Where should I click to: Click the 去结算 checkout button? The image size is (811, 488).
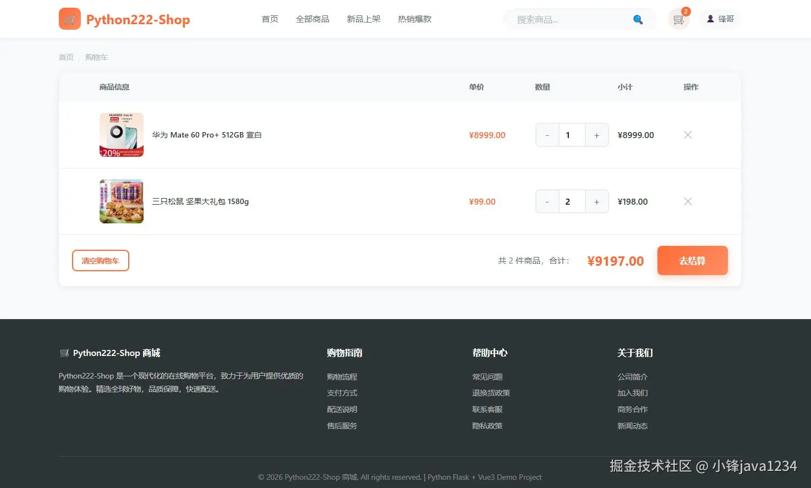[x=693, y=261]
